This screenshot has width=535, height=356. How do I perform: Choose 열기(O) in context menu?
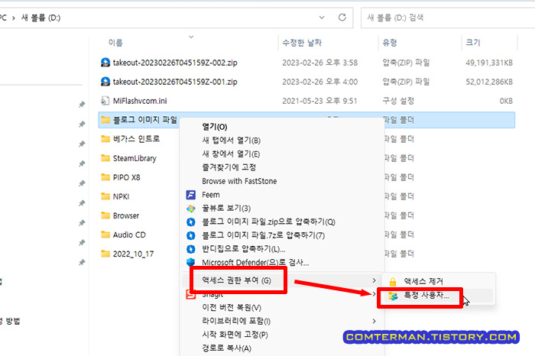(214, 127)
